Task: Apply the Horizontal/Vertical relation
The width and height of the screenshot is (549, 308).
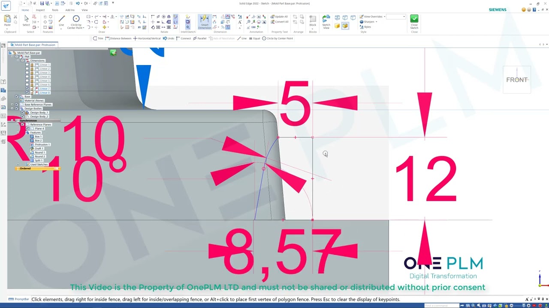Action: 147,38
